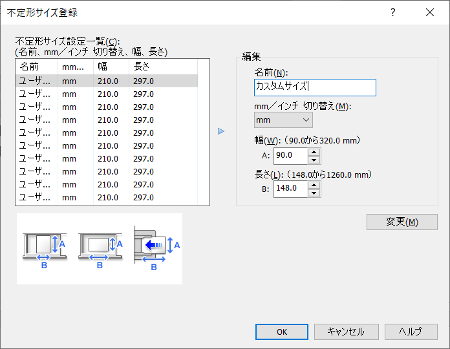Click the 幅 column header

coord(110,66)
